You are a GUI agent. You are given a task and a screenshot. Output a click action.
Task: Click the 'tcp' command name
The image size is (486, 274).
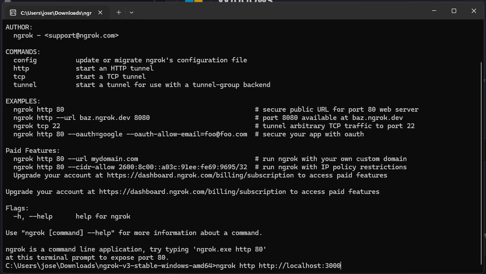point(19,77)
